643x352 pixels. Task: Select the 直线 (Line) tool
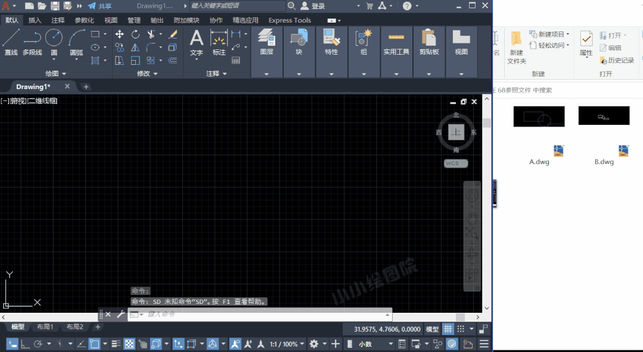[x=11, y=42]
